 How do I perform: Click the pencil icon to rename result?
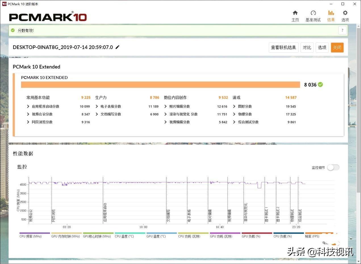[x=117, y=47]
